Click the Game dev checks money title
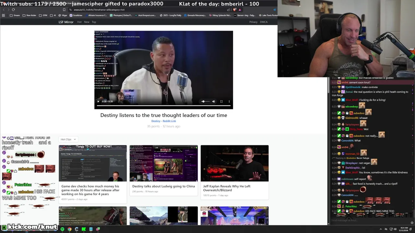Viewport: 415px width, 233px height. pos(90,190)
